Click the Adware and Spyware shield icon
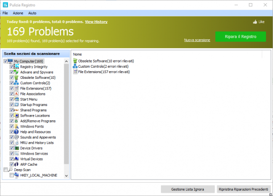Screen dimensions: 273x196 tap(17, 72)
